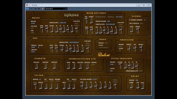This screenshot has height=99, width=177.
Task: Change Body TYPE Contrabass
Action: pos(103,48)
